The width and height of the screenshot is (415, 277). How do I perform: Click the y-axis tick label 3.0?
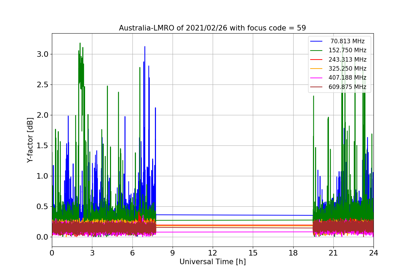click(x=43, y=54)
